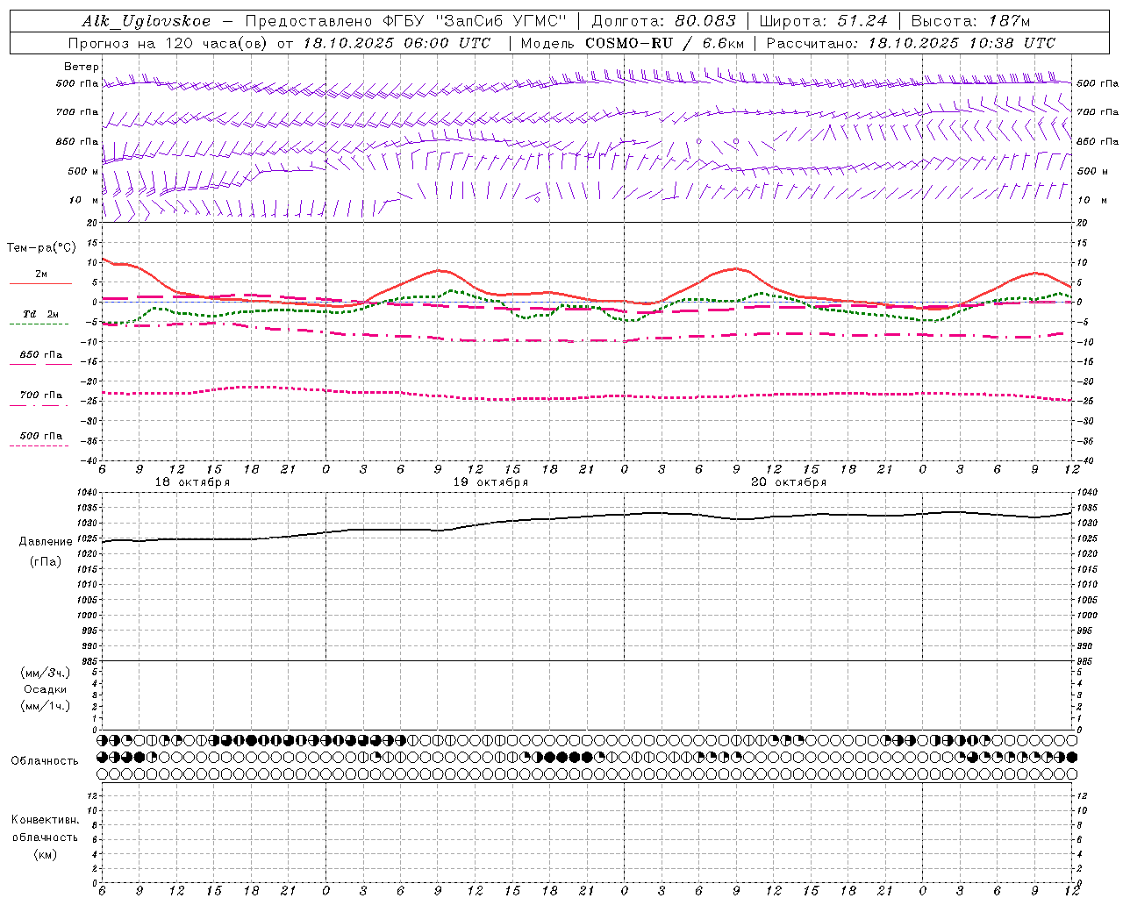Click the Конвективн. облачность label
Screen dimensions: 1123x898
45,829
